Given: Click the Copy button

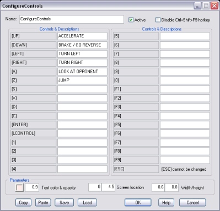Looking at the screenshot, I should pos(23,203).
